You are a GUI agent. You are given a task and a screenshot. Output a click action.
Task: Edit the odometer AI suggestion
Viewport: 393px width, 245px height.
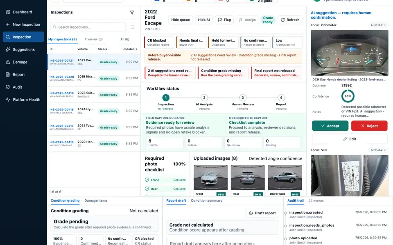click(x=350, y=139)
